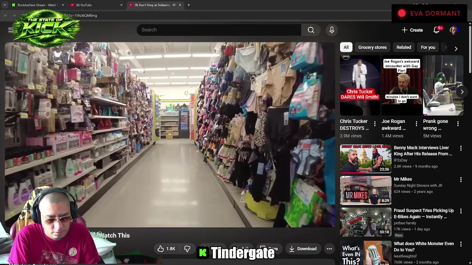Open options for Benny Mack Interviews video

pos(461,148)
